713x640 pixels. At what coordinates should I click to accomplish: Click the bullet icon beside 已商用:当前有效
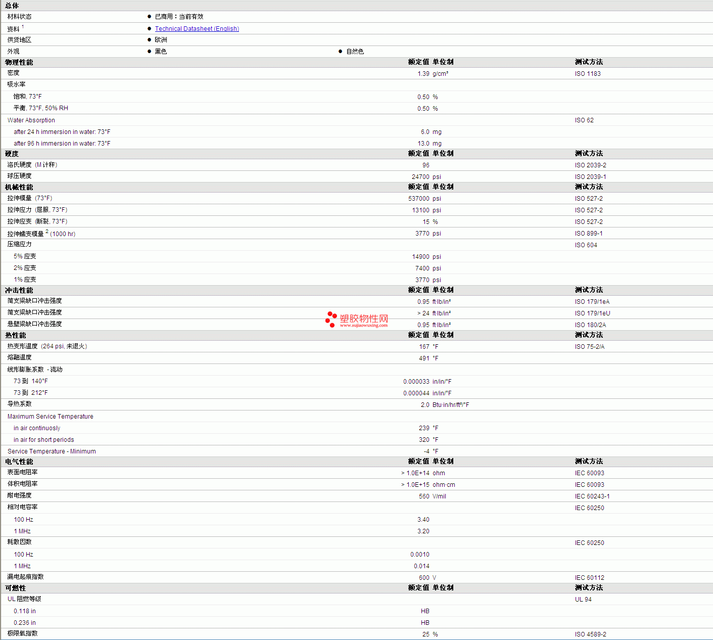(x=150, y=17)
